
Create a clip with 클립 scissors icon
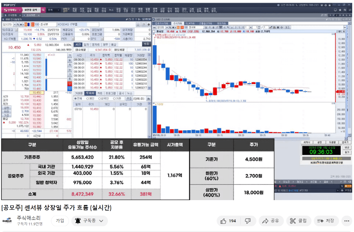coord(298,220)
